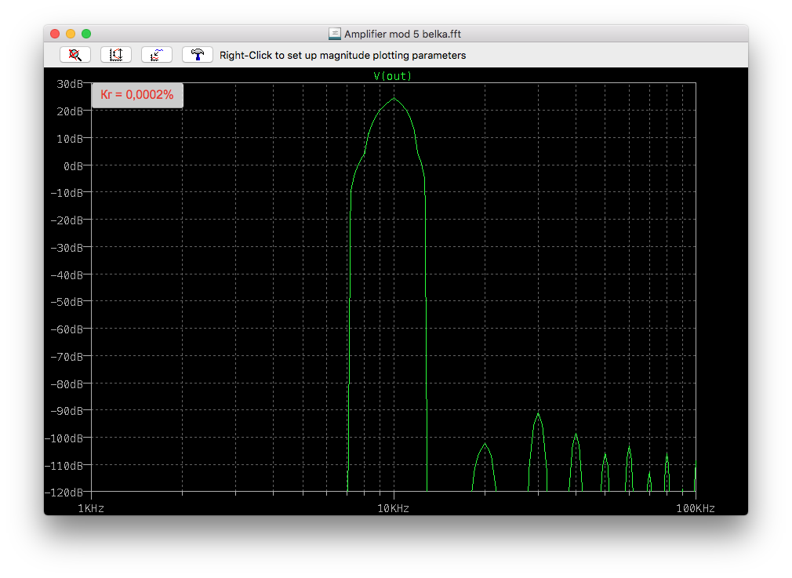Click the fundamental peak at 10KHz
This screenshot has width=792, height=578.
pos(394,98)
